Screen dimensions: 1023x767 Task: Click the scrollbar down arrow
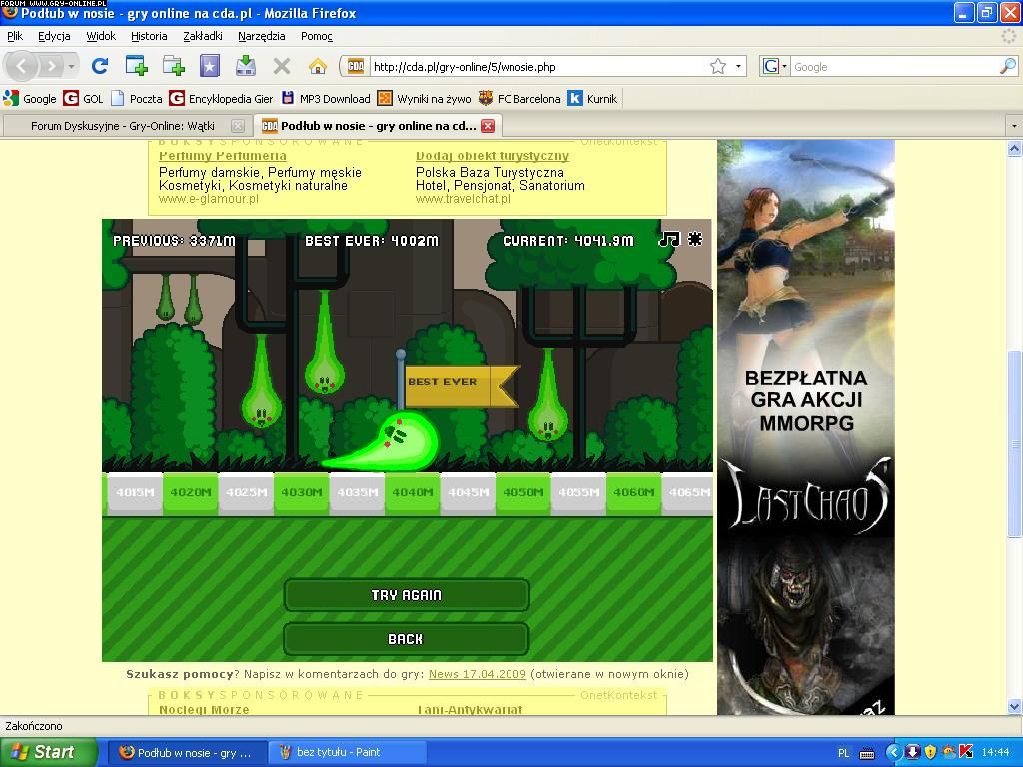point(1014,706)
